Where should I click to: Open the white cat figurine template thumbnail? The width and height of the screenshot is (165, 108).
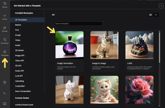click(x=70, y=90)
